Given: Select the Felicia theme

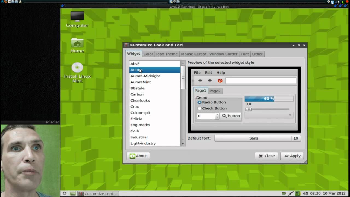Looking at the screenshot, I should [x=155, y=119].
